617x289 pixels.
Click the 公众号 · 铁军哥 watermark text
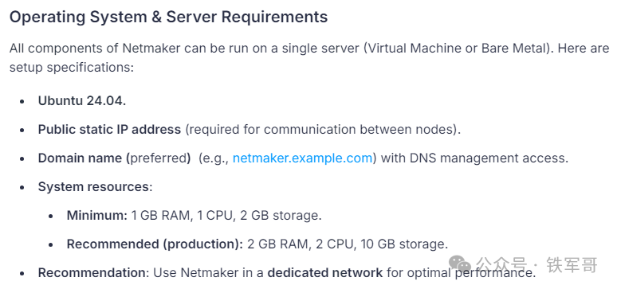click(x=536, y=264)
